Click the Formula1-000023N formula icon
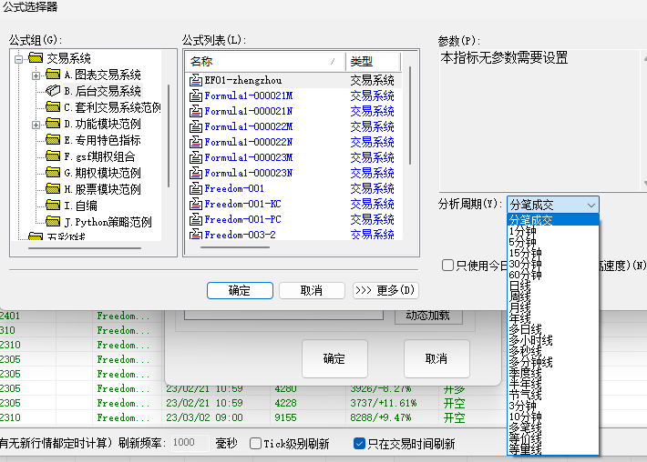The image size is (647, 462). [x=195, y=173]
